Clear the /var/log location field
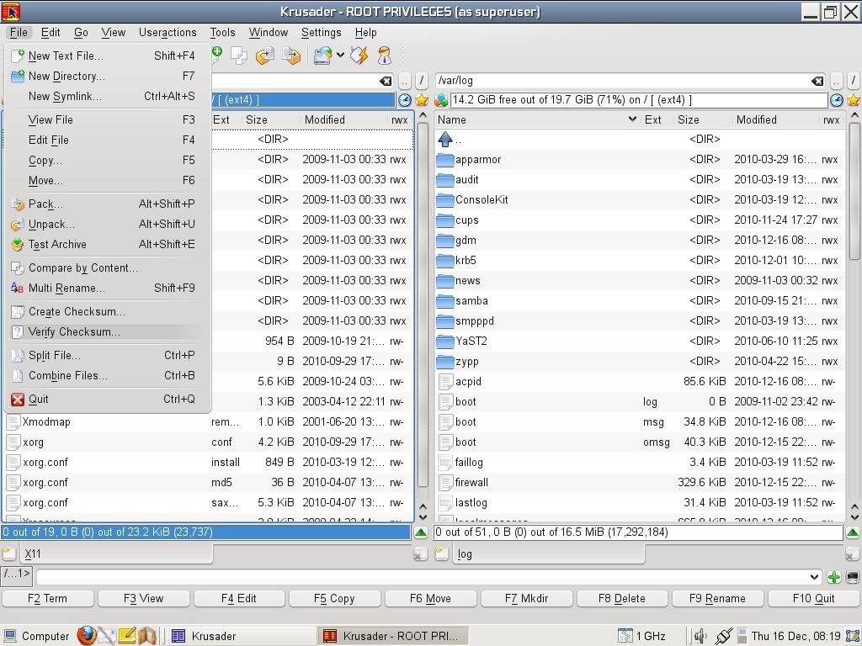The height and width of the screenshot is (646, 862). tap(817, 81)
